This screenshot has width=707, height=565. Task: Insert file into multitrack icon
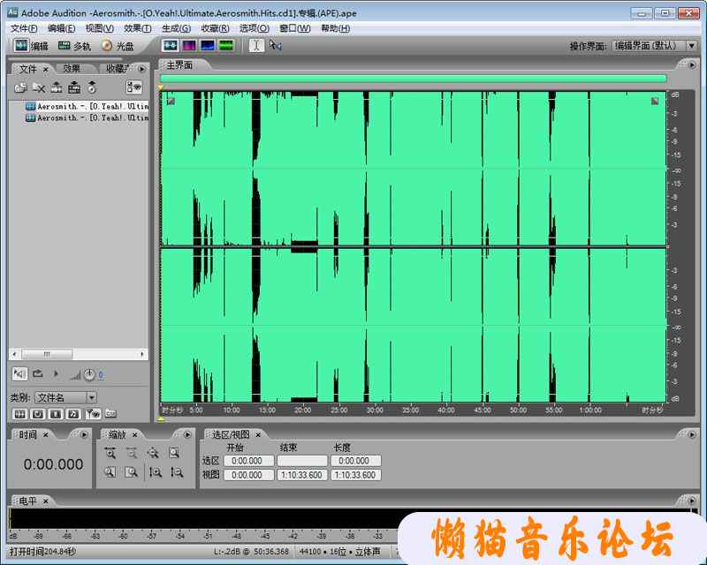pyautogui.click(x=57, y=87)
